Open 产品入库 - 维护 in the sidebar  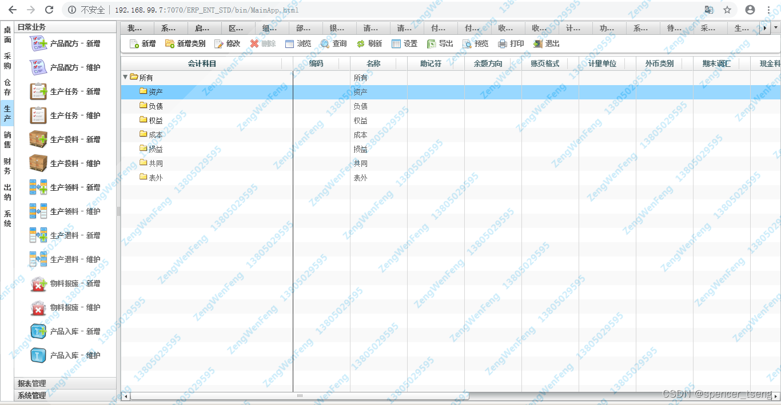pyautogui.click(x=65, y=355)
